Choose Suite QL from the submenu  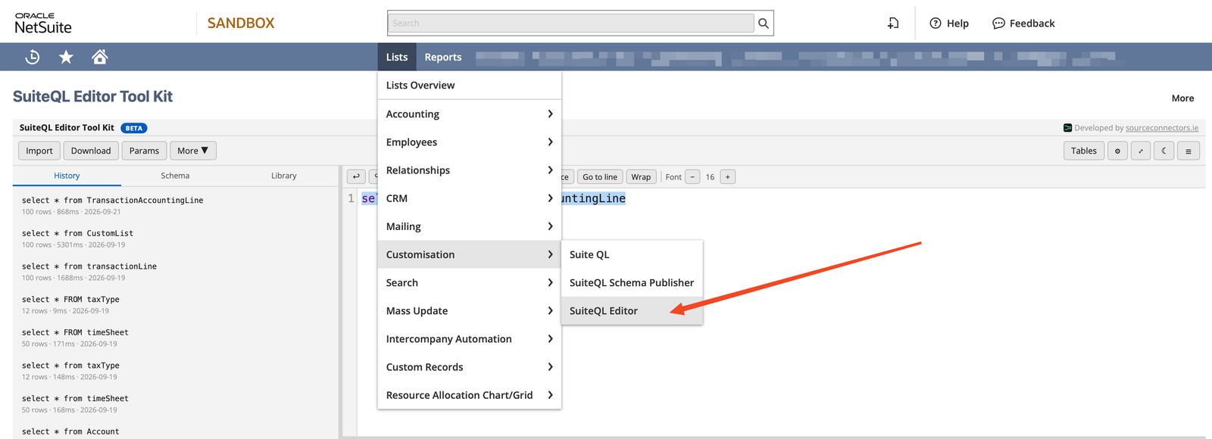[632, 254]
